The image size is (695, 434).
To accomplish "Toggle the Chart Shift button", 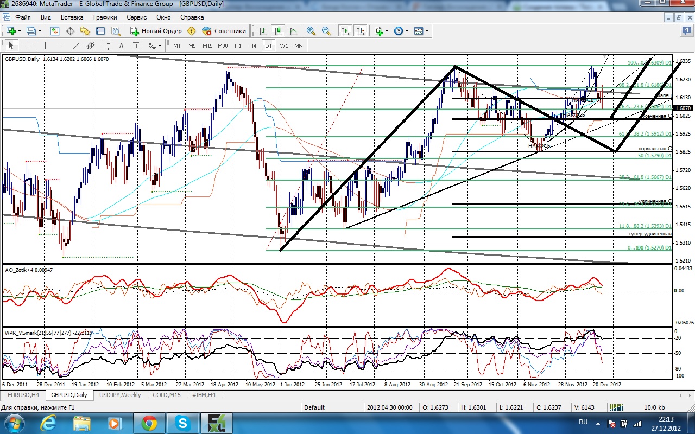I will 361,31.
